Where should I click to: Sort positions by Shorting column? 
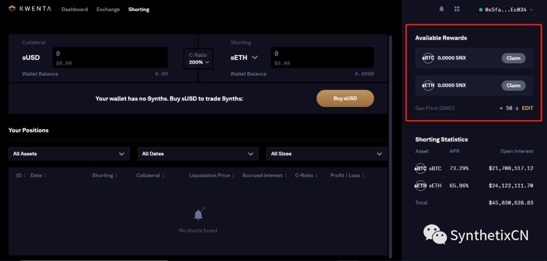tap(105, 175)
